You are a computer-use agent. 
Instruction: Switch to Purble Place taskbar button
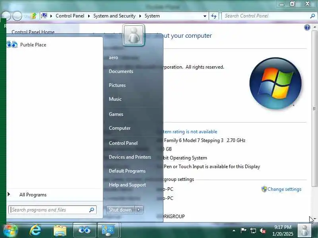click(x=84, y=230)
